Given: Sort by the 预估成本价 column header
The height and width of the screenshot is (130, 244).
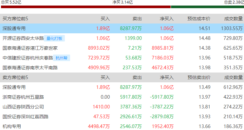Looking at the screenshot, I should click(199, 19).
